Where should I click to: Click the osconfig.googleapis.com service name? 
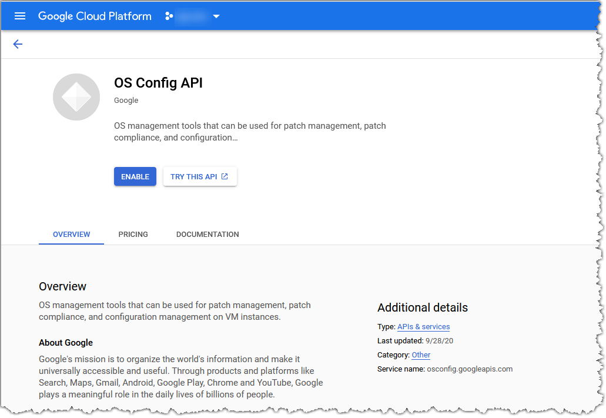pyautogui.click(x=470, y=369)
